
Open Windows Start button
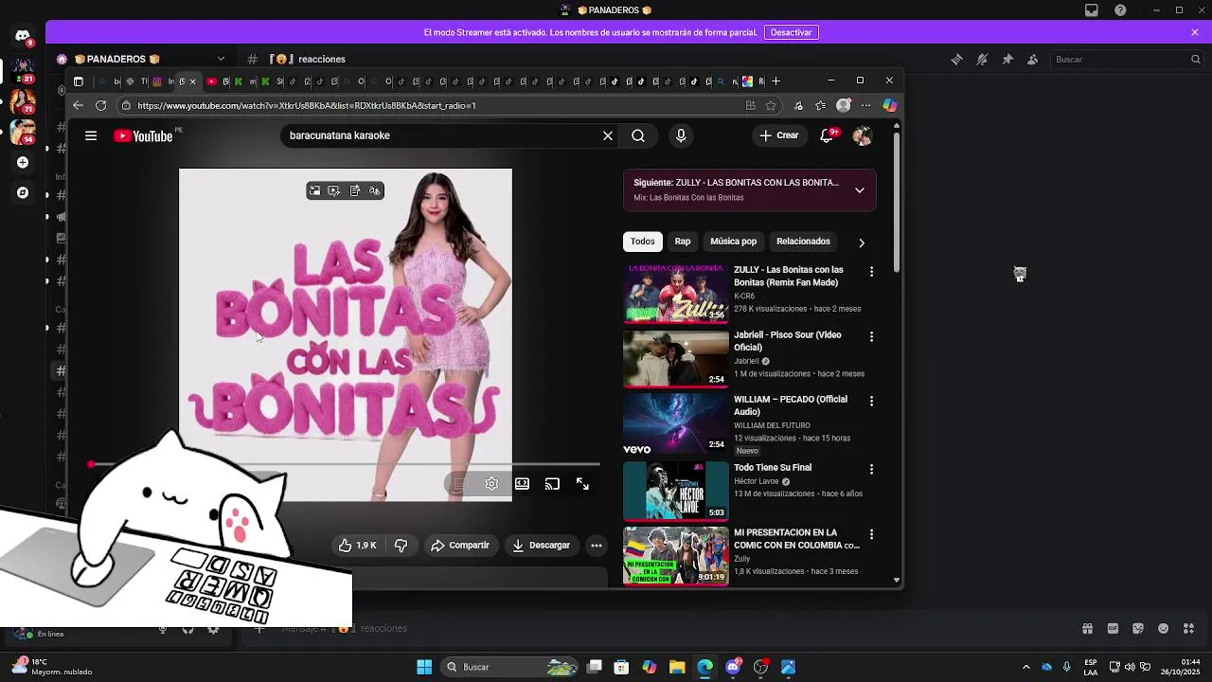click(x=424, y=667)
